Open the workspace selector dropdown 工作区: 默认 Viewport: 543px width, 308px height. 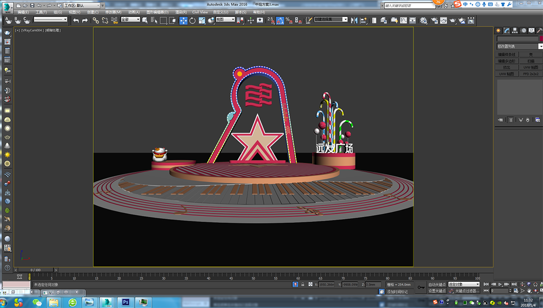(82, 6)
